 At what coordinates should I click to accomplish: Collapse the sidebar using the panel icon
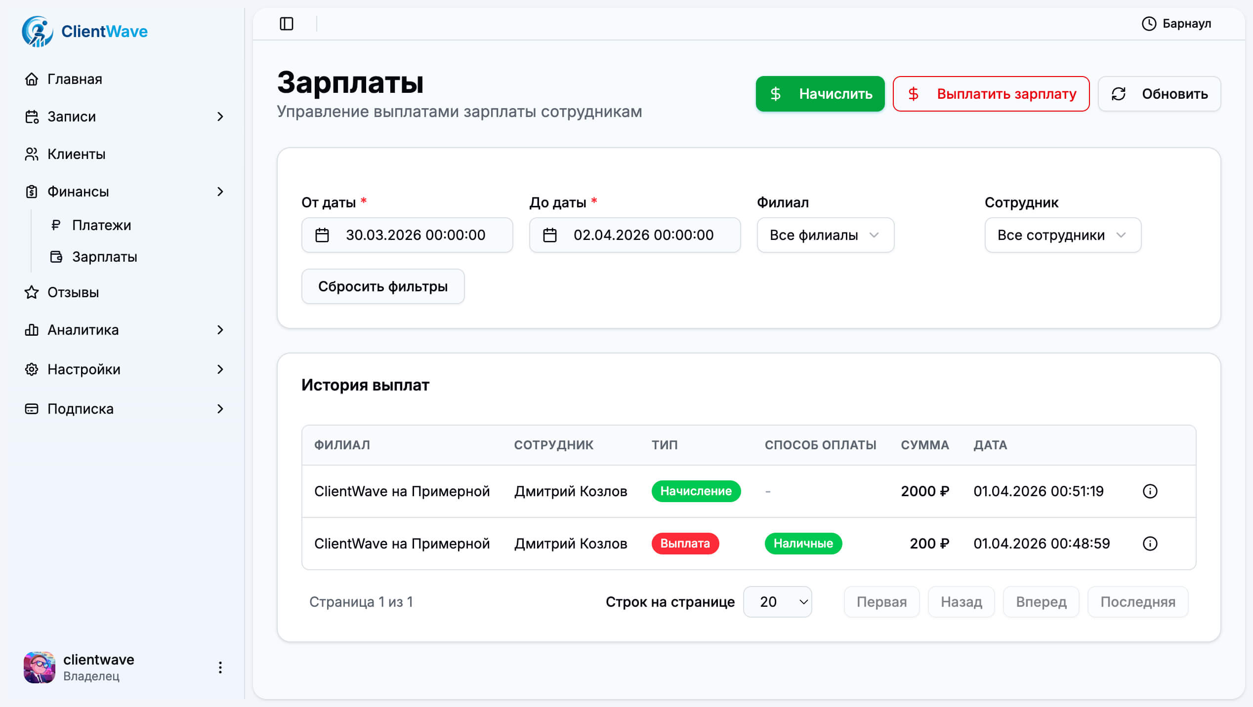[x=287, y=23]
